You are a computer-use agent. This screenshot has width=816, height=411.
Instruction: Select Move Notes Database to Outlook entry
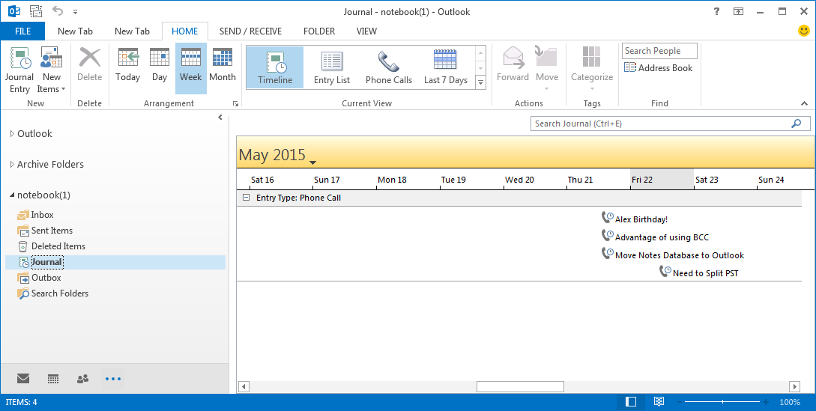point(673,255)
